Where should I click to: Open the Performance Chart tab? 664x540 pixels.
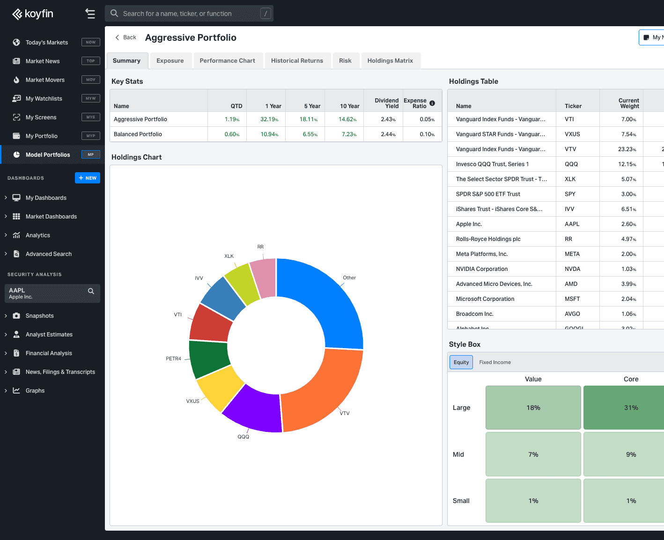pyautogui.click(x=228, y=61)
